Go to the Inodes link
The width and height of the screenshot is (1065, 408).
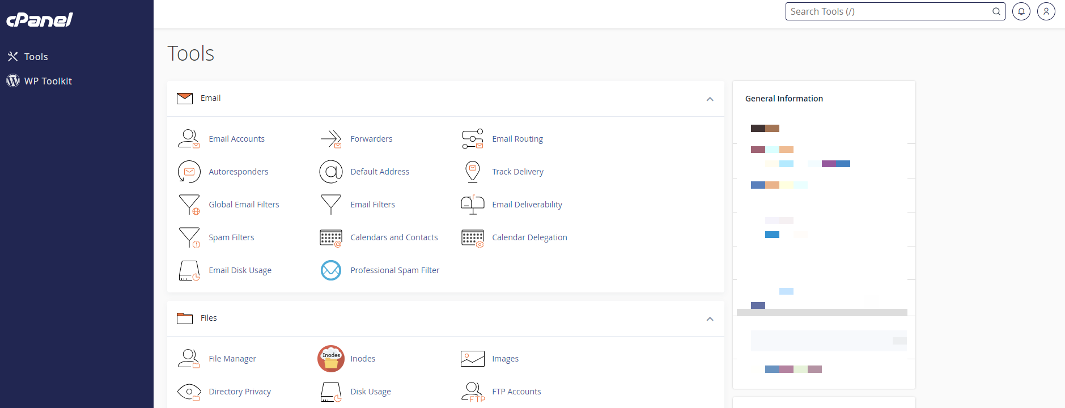coord(363,359)
